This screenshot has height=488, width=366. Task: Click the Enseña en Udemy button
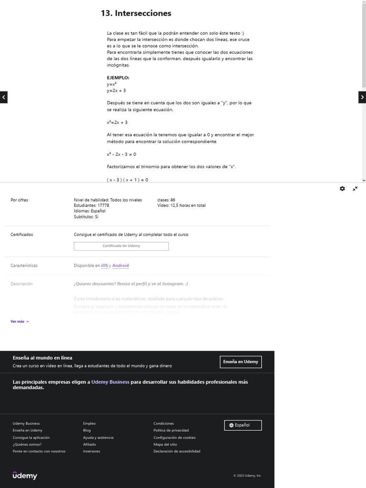coord(241,362)
